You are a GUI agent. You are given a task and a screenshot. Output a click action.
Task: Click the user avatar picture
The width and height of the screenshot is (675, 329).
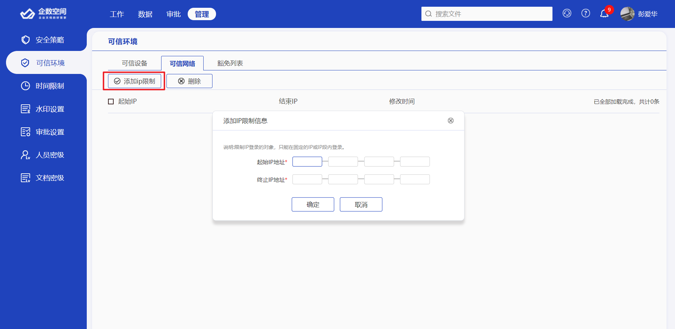(628, 14)
